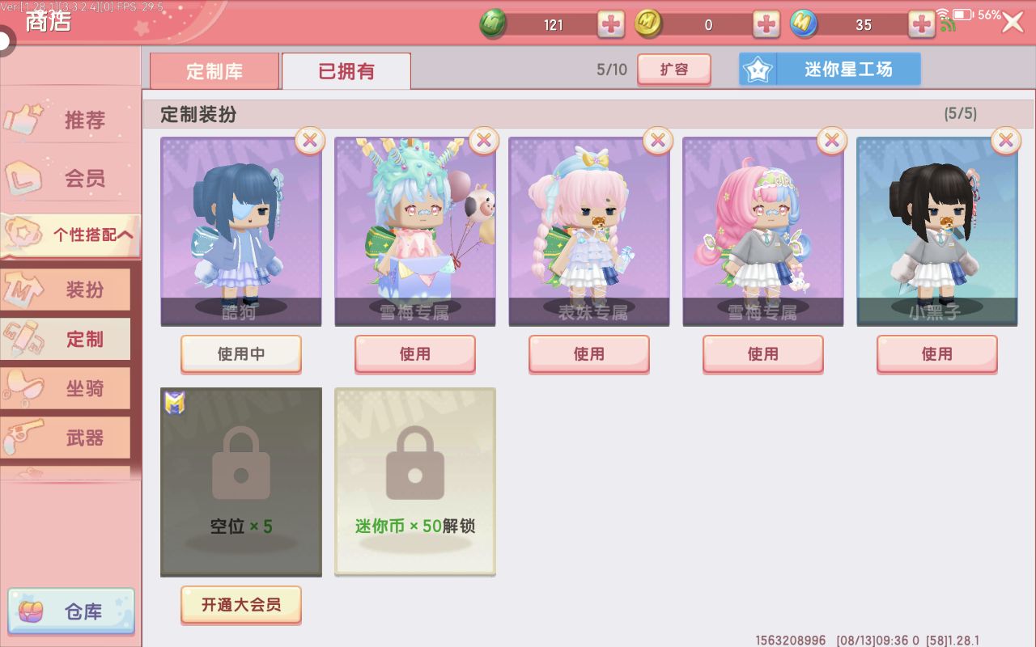The image size is (1036, 647).
Task: Click 开通大会员 button
Action: pos(241,605)
